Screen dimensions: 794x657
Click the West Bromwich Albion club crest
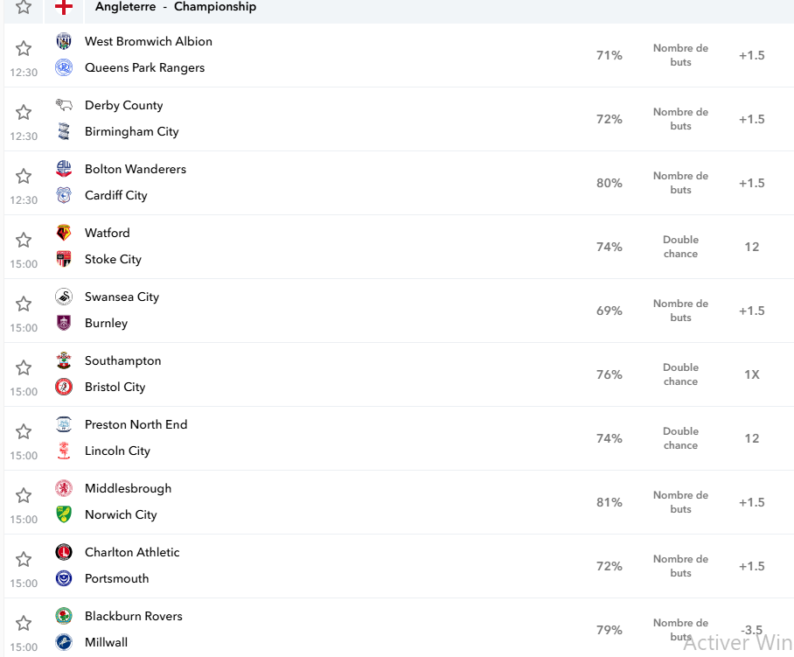pos(64,41)
